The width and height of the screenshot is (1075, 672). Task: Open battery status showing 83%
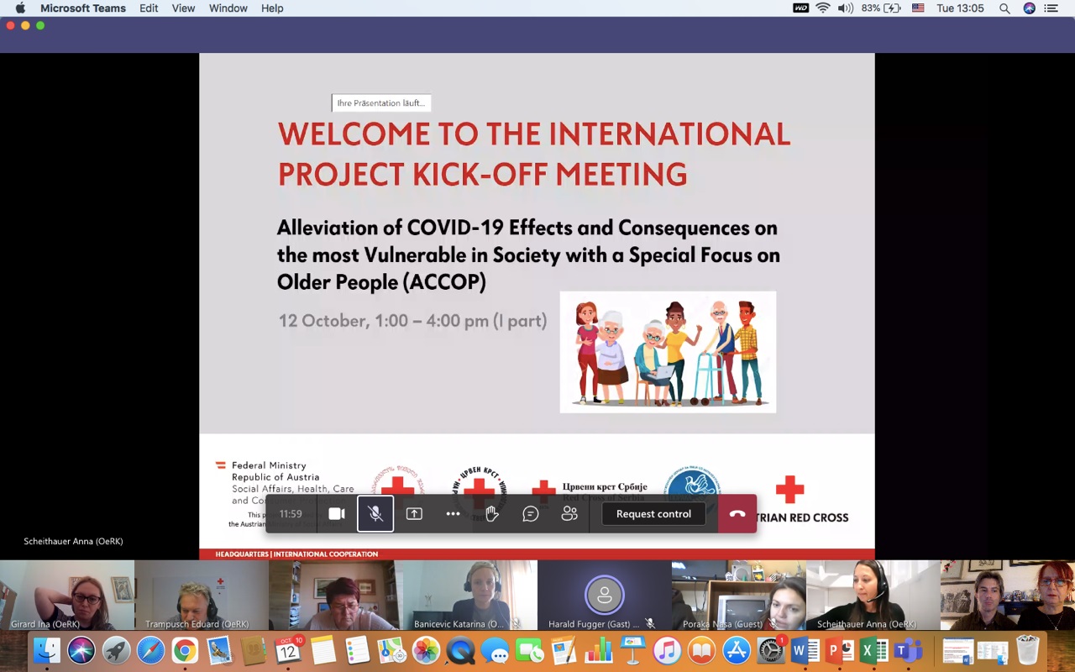tap(881, 8)
